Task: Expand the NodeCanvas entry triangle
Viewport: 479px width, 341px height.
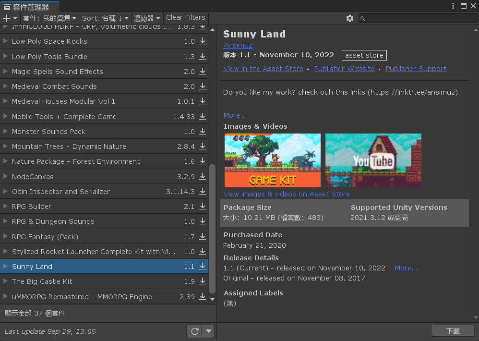Action: 5,176
